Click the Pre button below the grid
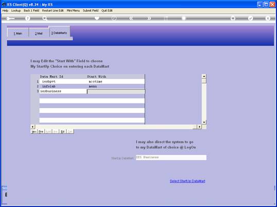The height and width of the screenshot is (207, 277). tap(41, 132)
